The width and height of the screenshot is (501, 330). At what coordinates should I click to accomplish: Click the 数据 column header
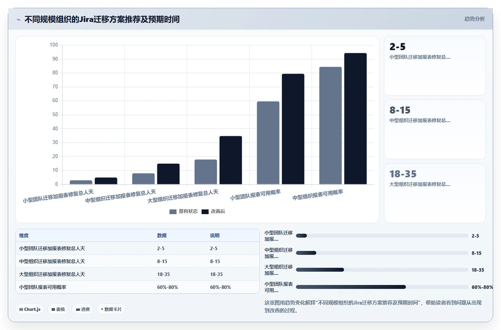click(162, 236)
